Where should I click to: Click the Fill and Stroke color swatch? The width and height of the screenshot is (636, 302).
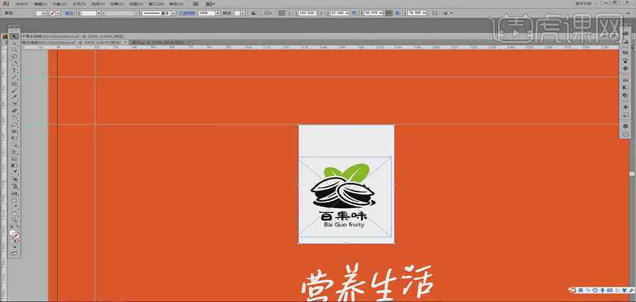15,235
